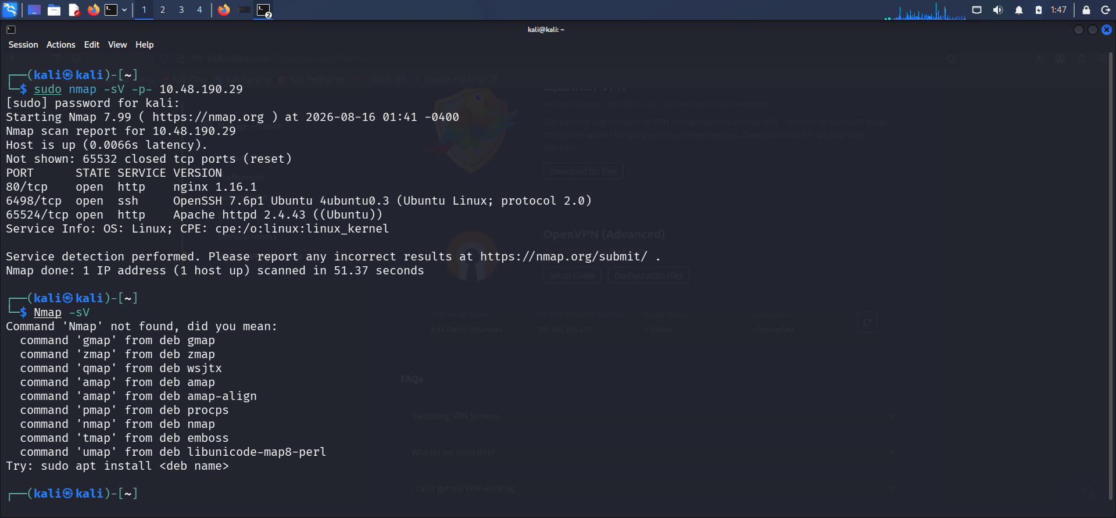
Task: Click the "command 'amap' from deb amap-align" line
Action: pyautogui.click(x=138, y=396)
